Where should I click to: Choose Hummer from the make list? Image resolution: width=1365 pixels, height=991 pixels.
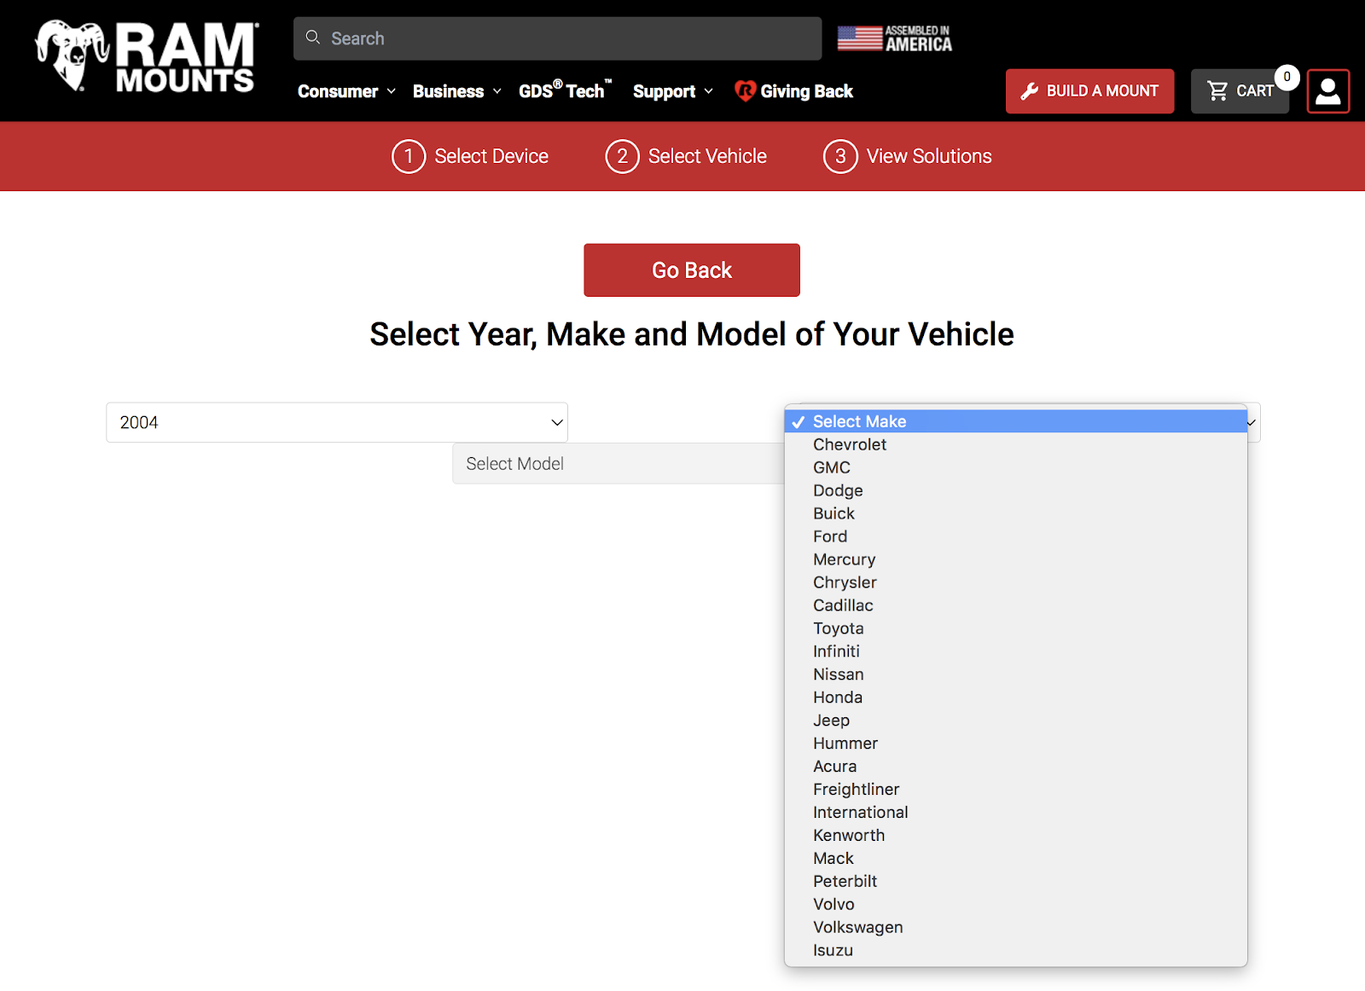[x=1015, y=744]
